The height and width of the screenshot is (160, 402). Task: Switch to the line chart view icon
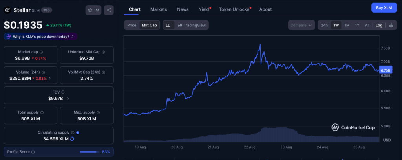click(x=168, y=25)
